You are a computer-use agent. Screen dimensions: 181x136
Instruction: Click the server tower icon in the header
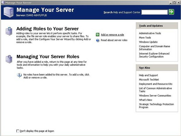coord(8,12)
